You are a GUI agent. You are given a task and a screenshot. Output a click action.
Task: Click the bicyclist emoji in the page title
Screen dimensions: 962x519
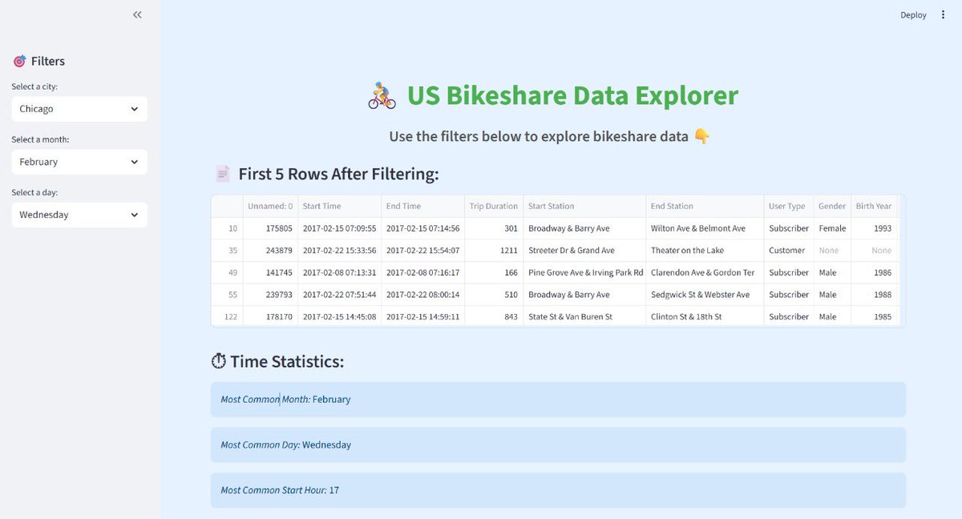point(381,95)
